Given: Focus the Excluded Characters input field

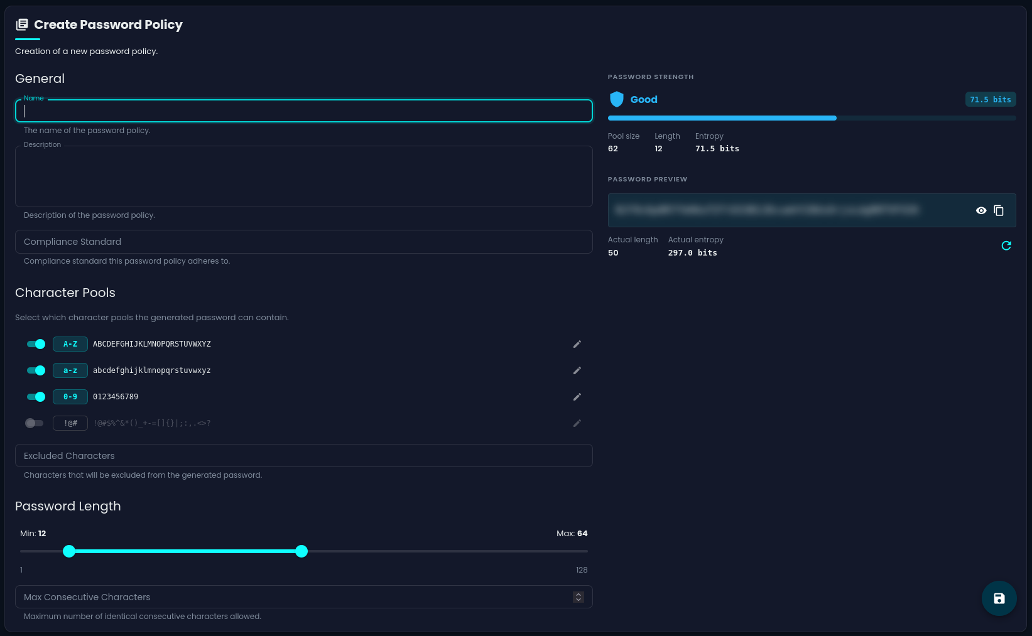Looking at the screenshot, I should (x=304, y=456).
